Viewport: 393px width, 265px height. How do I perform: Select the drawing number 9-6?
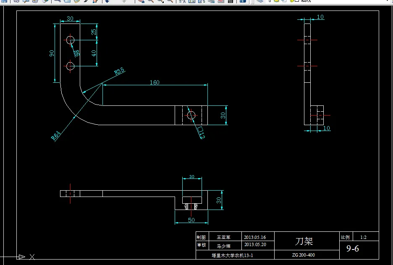[353, 249]
